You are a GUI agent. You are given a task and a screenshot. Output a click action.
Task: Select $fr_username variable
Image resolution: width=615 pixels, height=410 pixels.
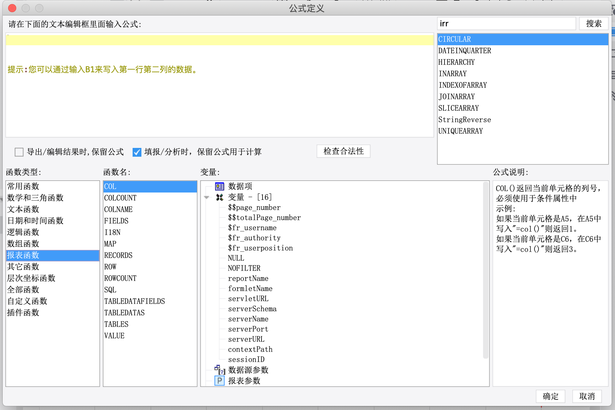252,228
